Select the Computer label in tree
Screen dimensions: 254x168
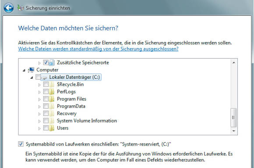(x=47, y=70)
